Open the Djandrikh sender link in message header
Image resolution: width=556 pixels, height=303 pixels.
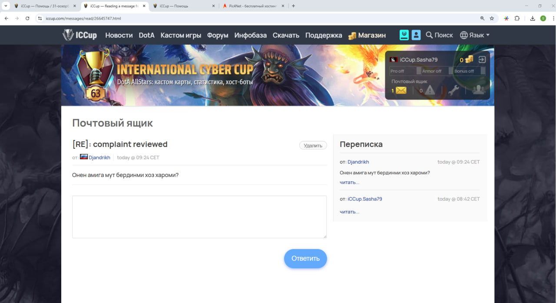click(x=99, y=157)
